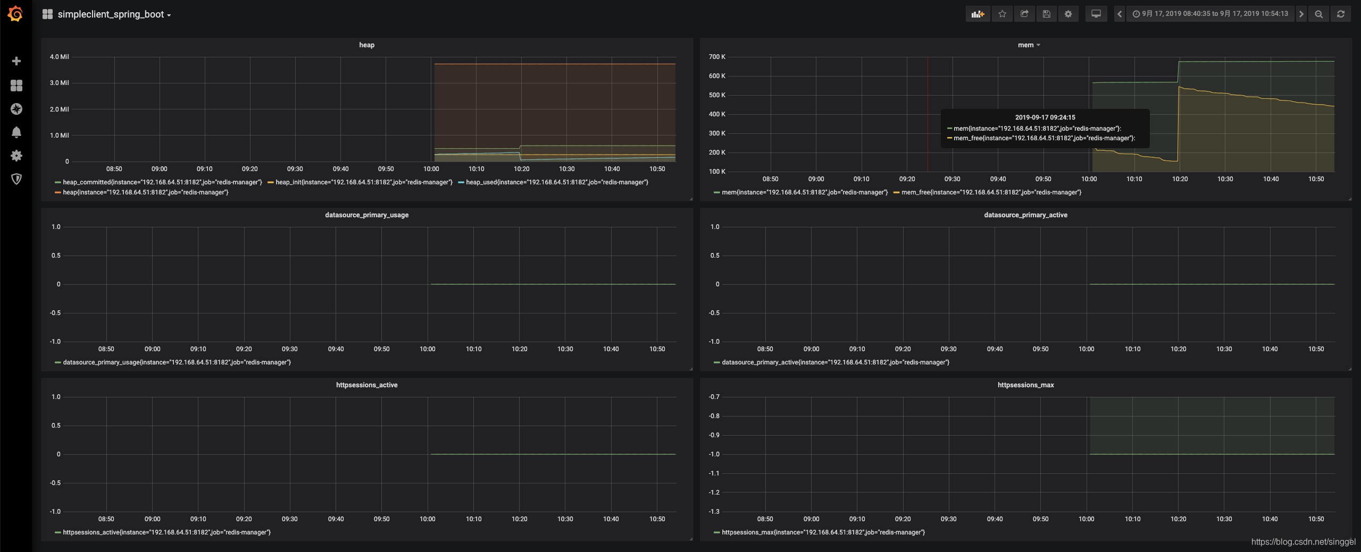Screen dimensions: 1361x552
Task: Open the Dashboards grid icon in sidebar
Action: click(x=16, y=85)
